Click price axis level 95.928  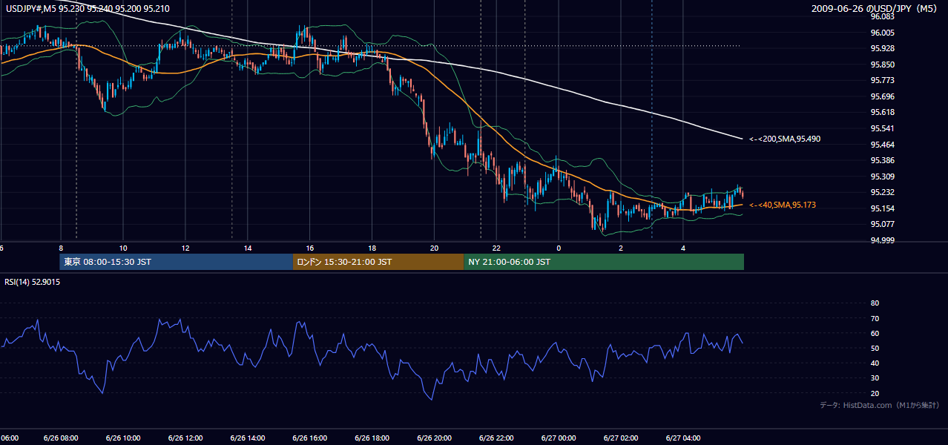883,48
